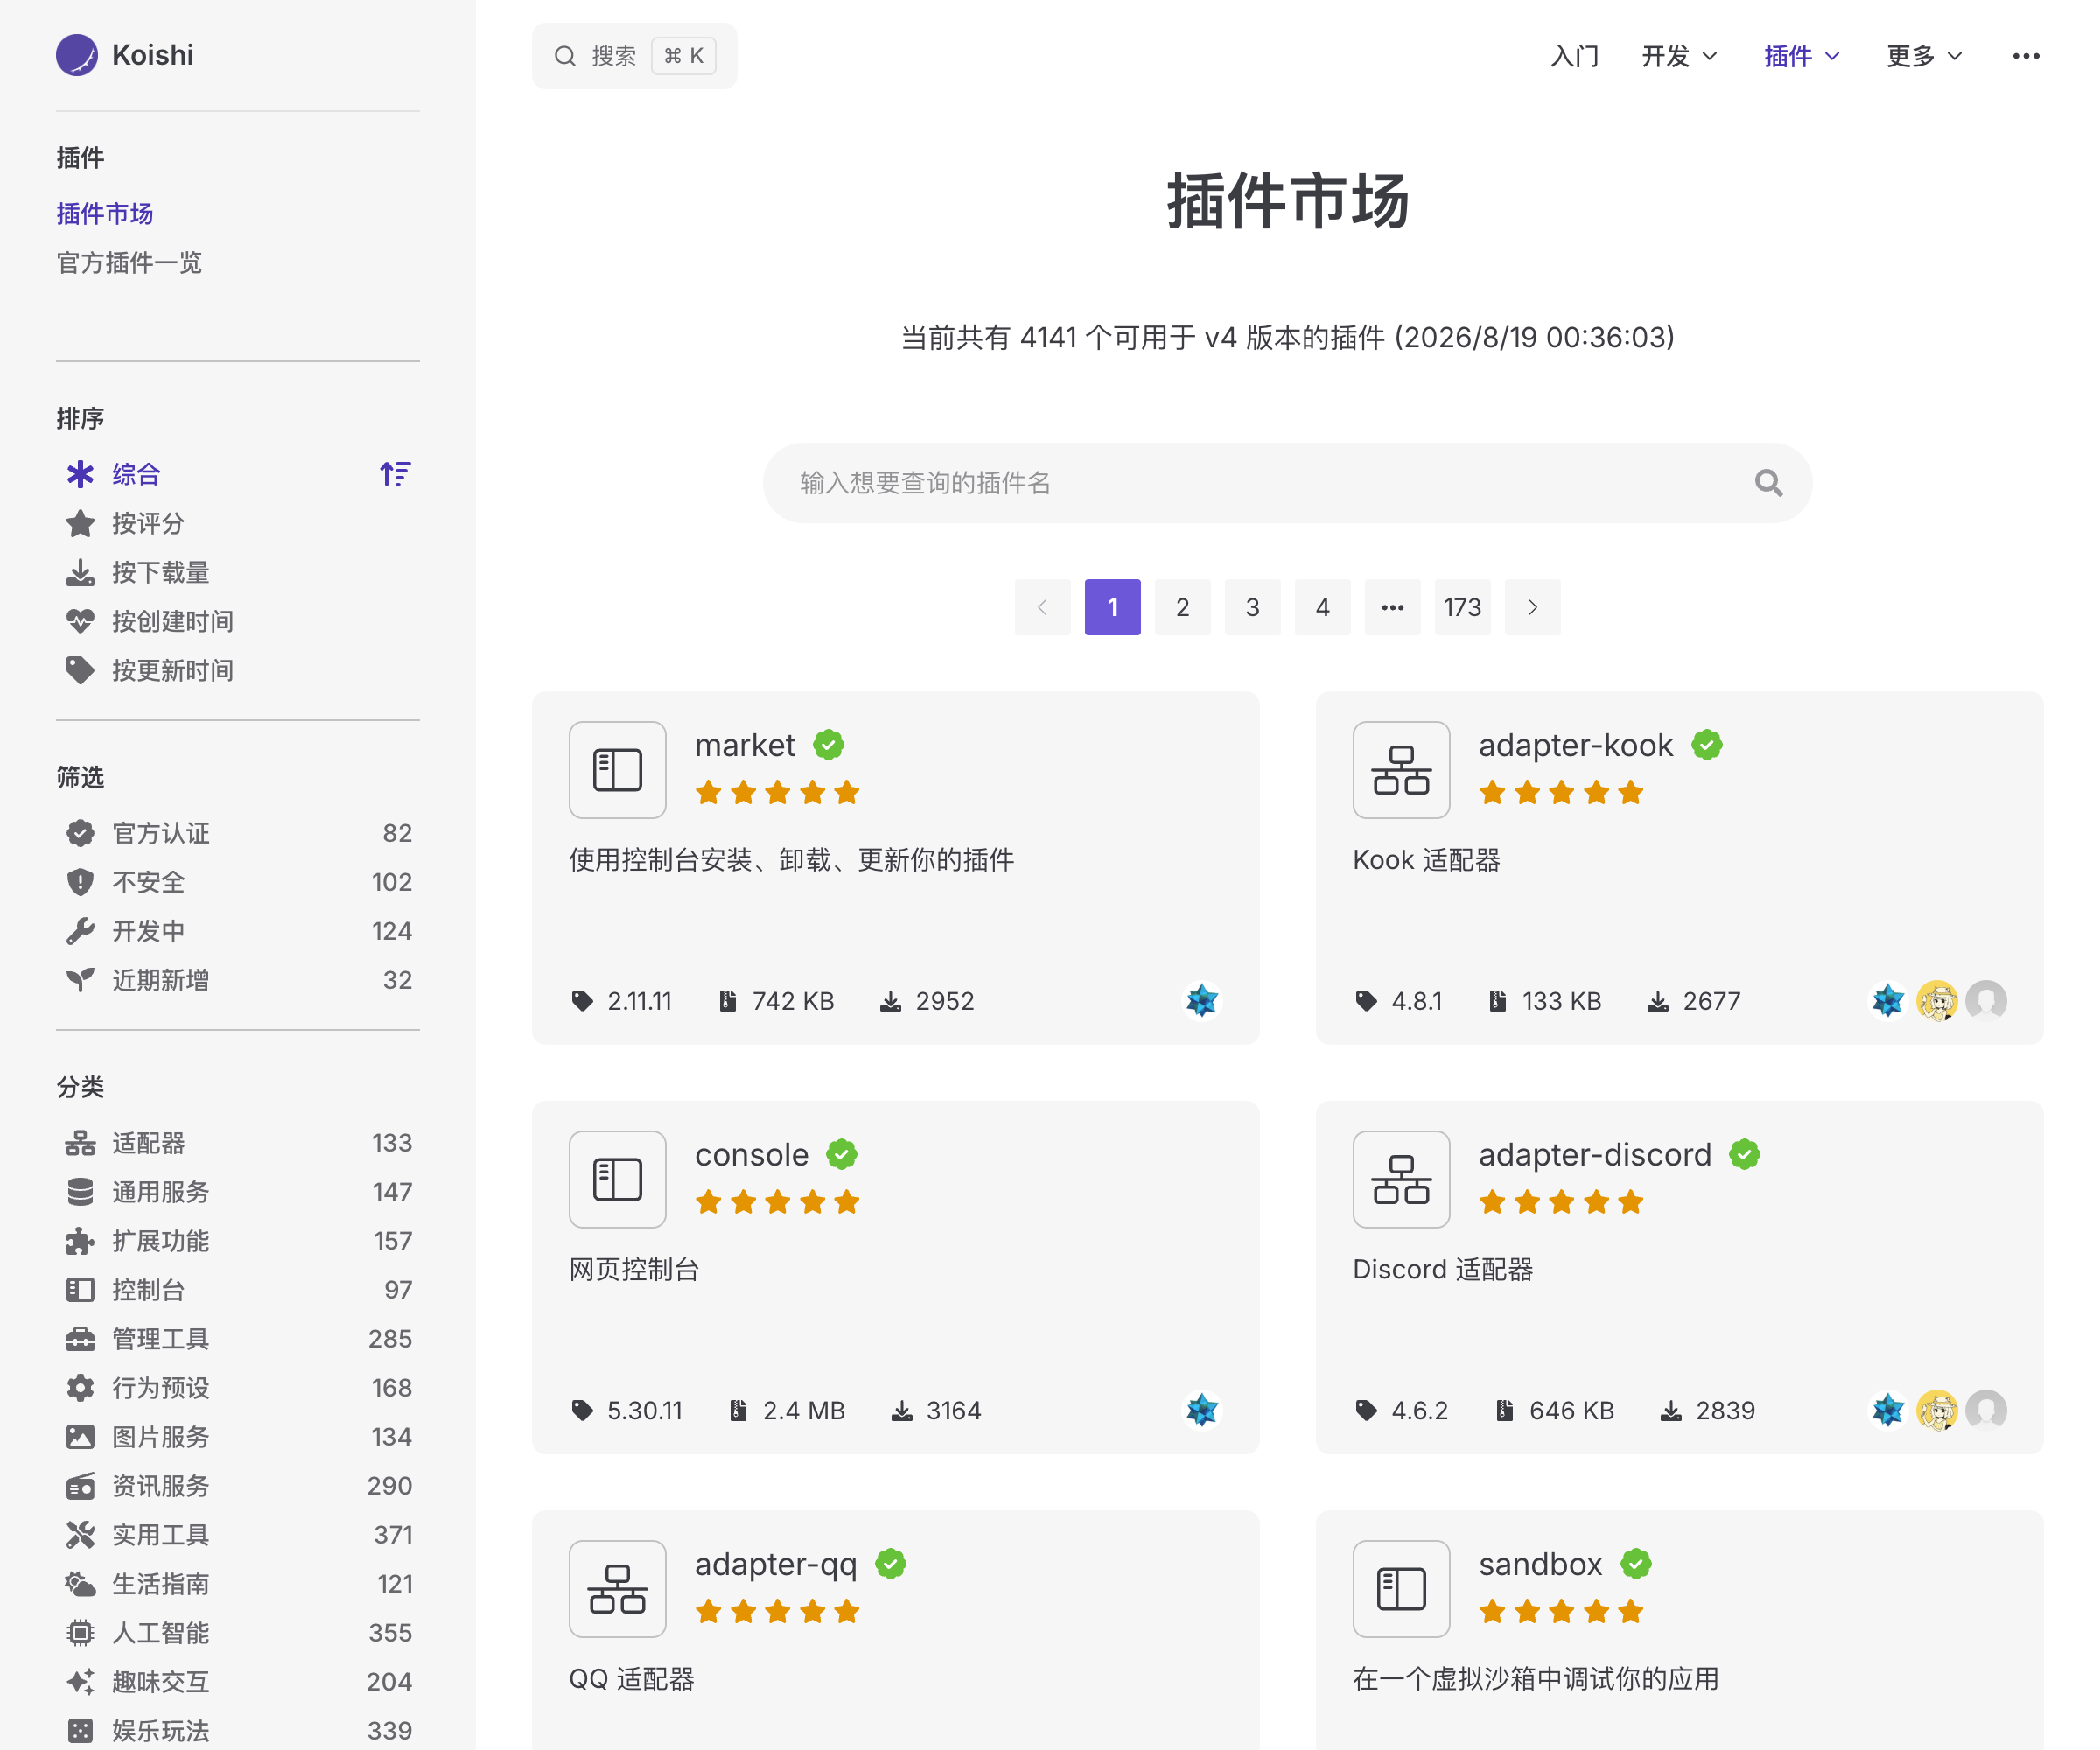Expand the 插件 dropdown menu

coord(1801,56)
